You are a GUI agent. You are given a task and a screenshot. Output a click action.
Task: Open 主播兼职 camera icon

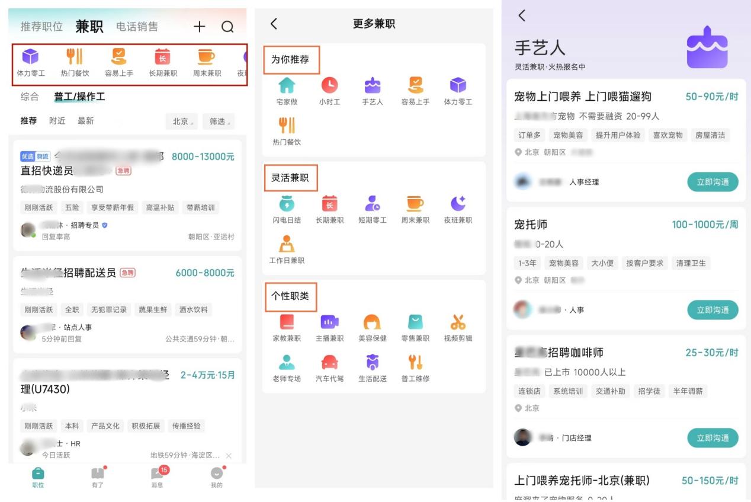(x=329, y=322)
